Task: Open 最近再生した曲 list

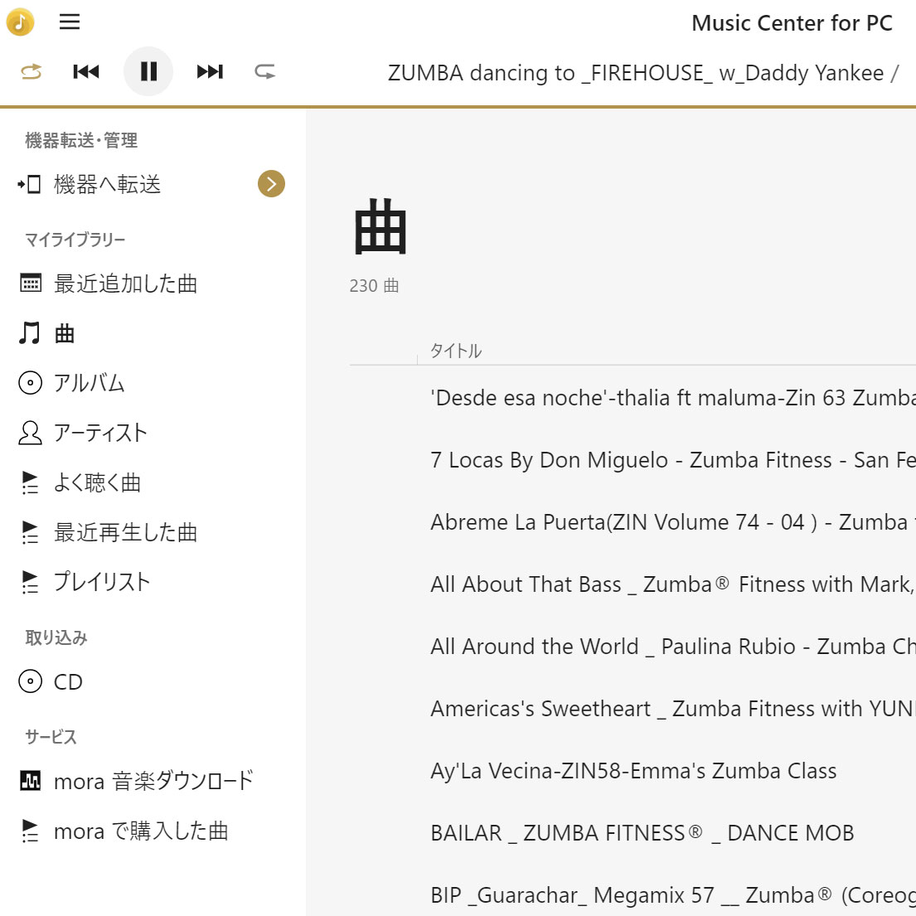Action: tap(126, 532)
